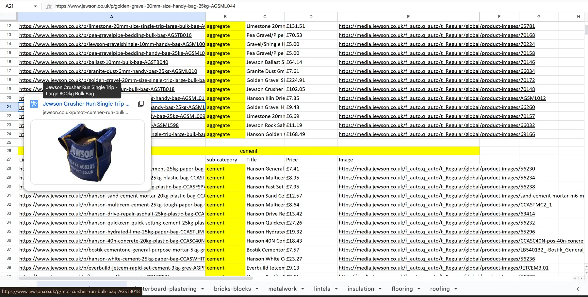The width and height of the screenshot is (588, 297).
Task: Select the Bostik Cementone title cell
Action: click(x=265, y=250)
